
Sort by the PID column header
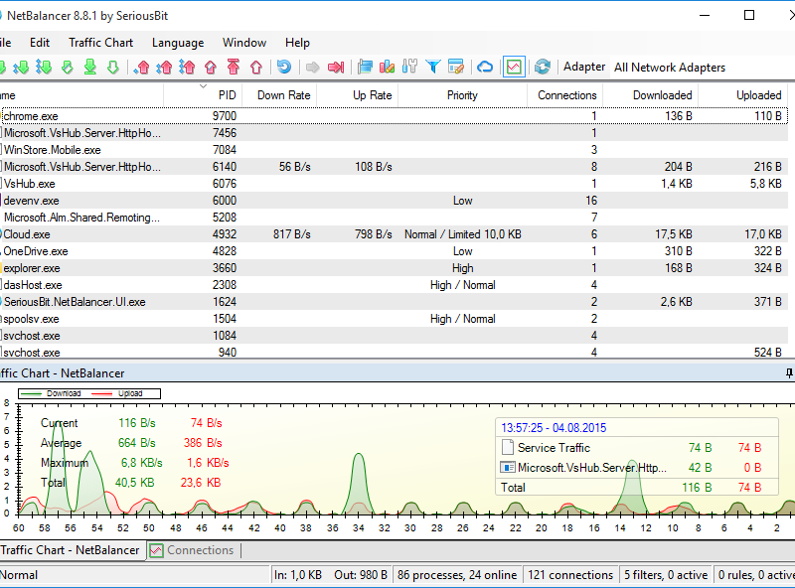click(204, 95)
